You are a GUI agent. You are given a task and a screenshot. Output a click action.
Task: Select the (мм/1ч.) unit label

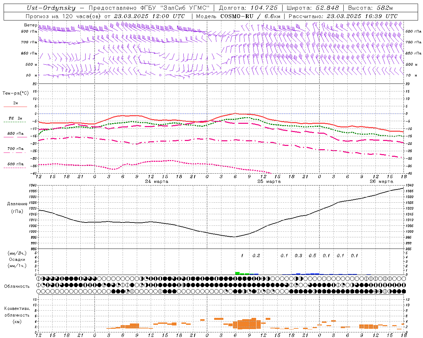[x=17, y=266]
